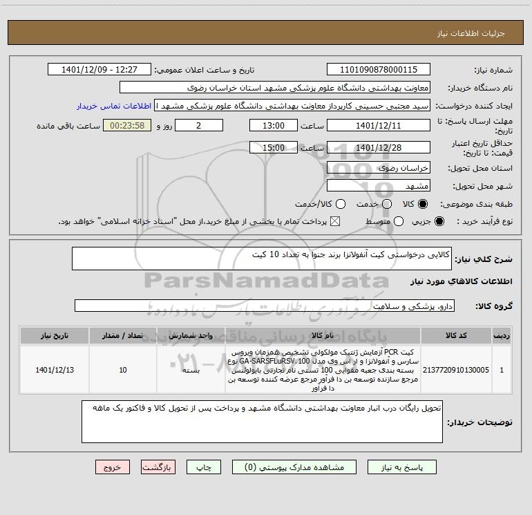This screenshot has height=515, width=532.
Task: Click the days remaining field showing 2
Action: tap(199, 125)
